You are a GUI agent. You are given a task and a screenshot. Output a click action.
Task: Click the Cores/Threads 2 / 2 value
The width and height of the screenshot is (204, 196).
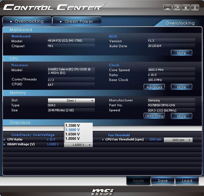51,80
